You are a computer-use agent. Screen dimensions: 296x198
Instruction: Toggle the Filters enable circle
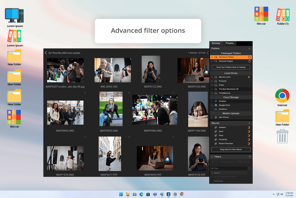(212, 157)
